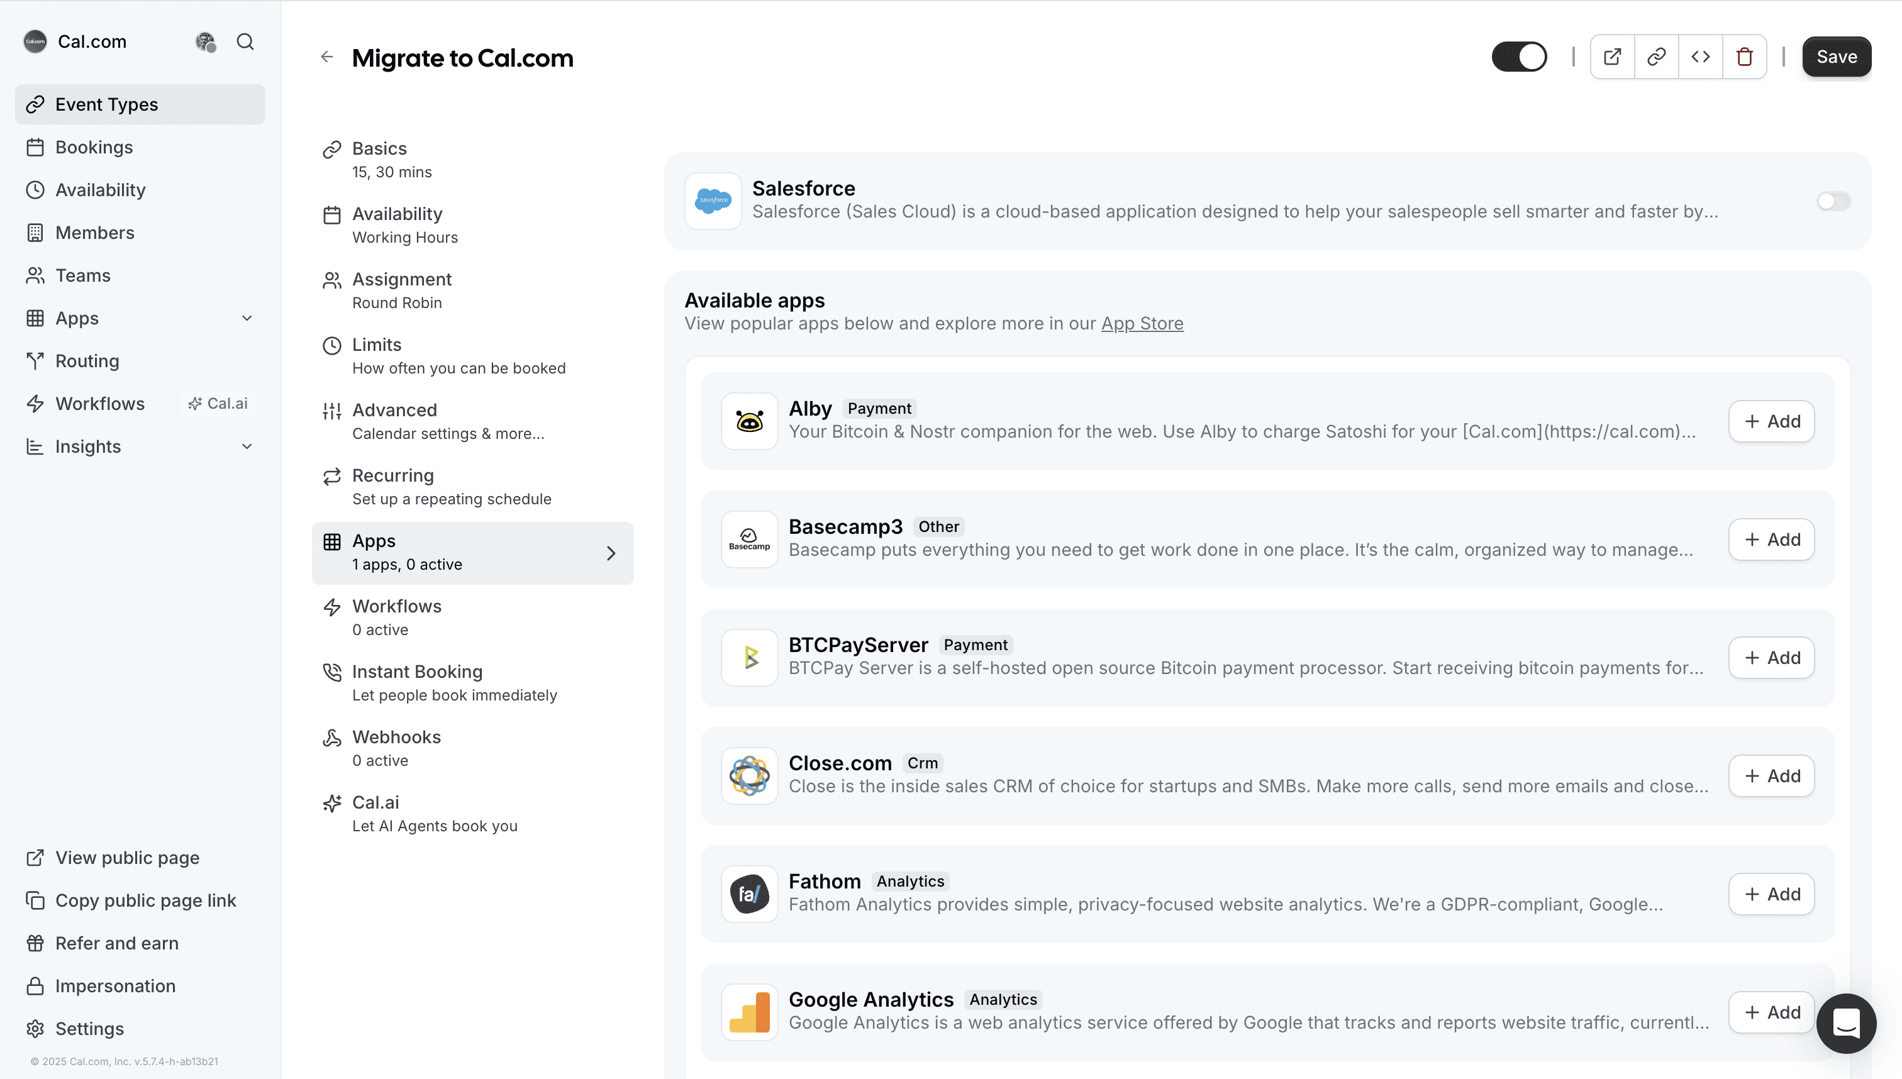This screenshot has height=1079, width=1902.
Task: Open the Advanced calendar settings tab
Action: (x=473, y=422)
